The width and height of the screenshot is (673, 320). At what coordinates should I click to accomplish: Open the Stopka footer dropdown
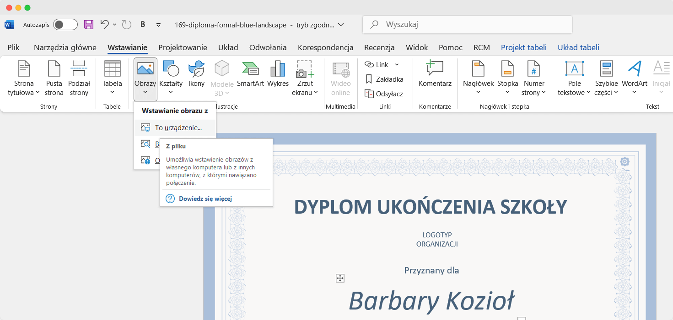pyautogui.click(x=507, y=79)
